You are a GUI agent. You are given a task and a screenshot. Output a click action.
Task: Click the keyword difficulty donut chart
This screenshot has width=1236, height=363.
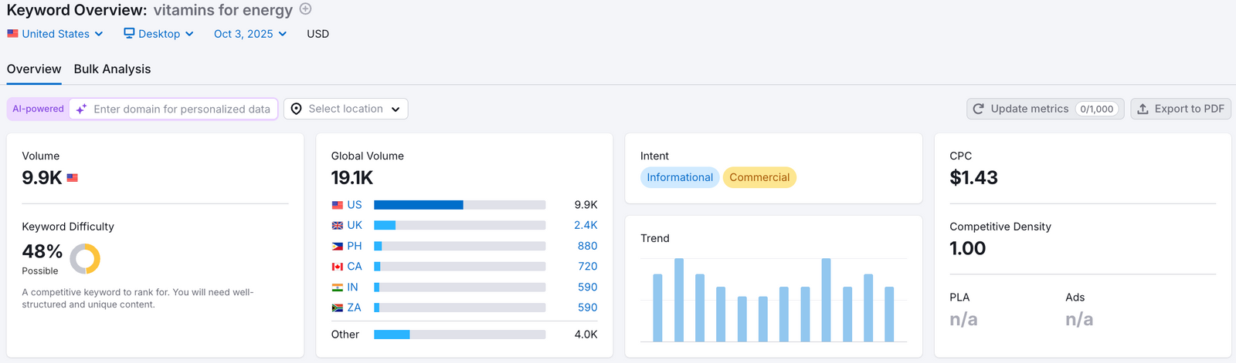pos(85,259)
